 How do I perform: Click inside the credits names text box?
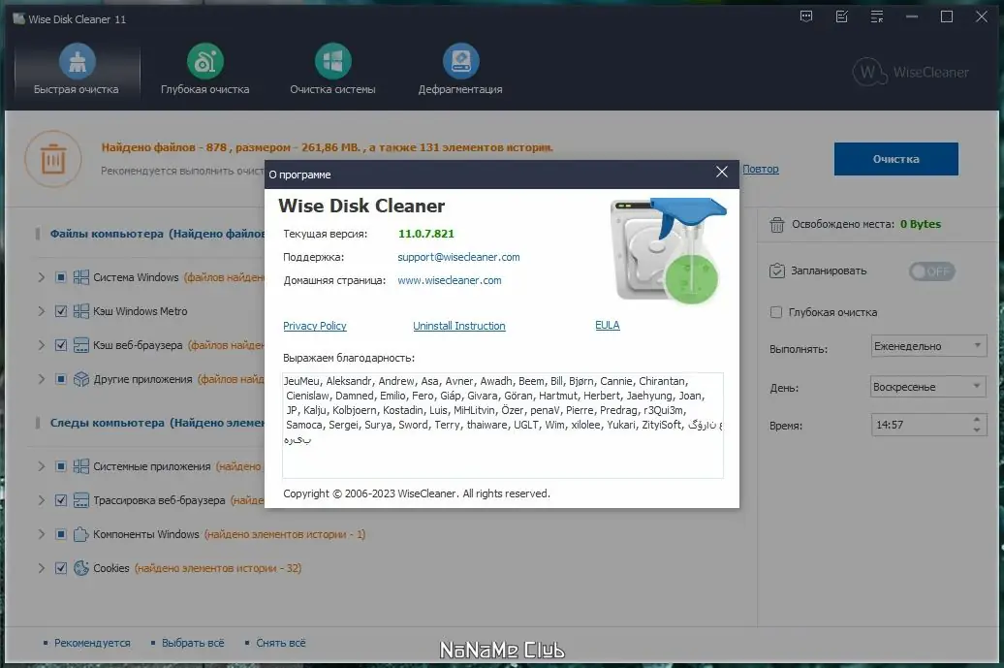(503, 426)
